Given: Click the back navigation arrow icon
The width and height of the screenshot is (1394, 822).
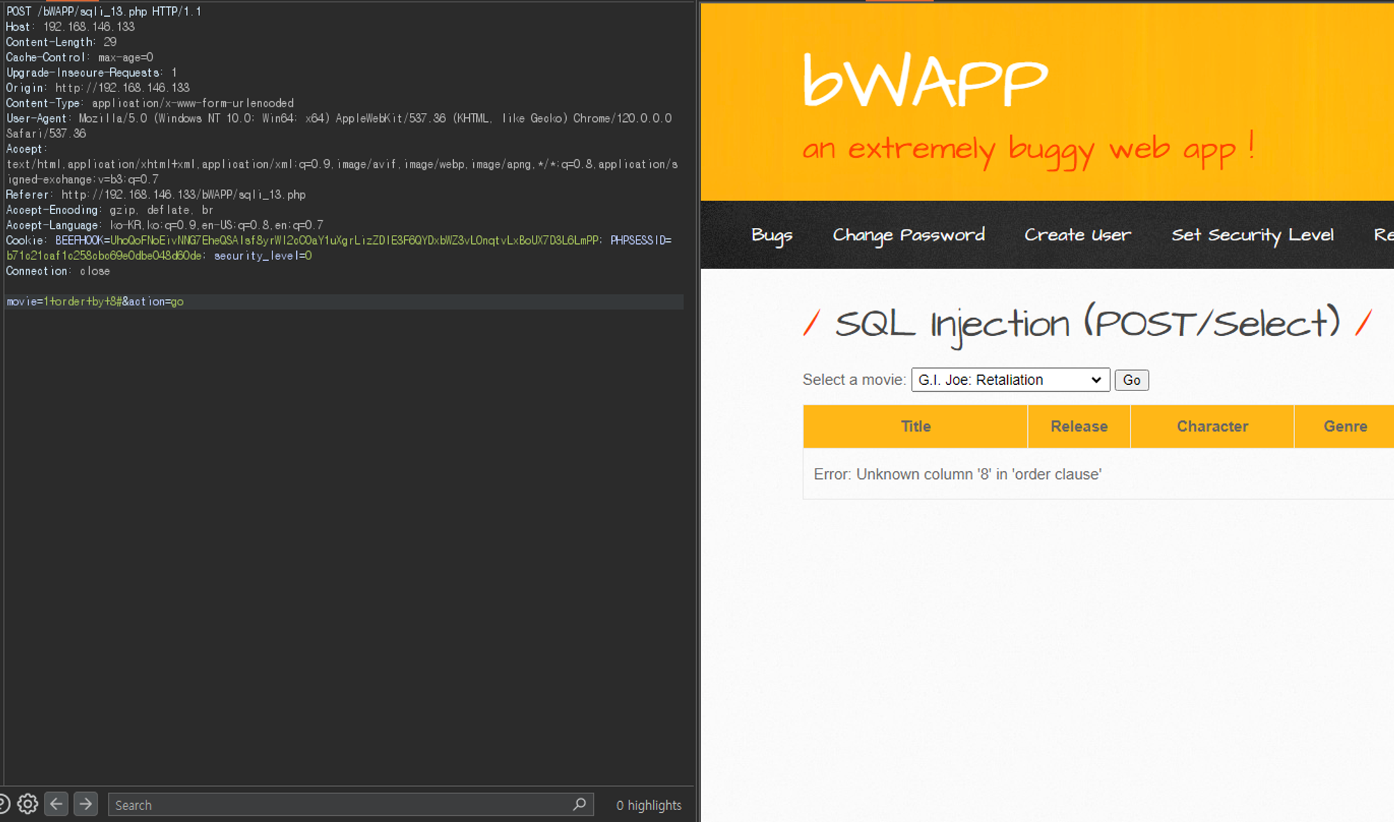Looking at the screenshot, I should tap(55, 805).
